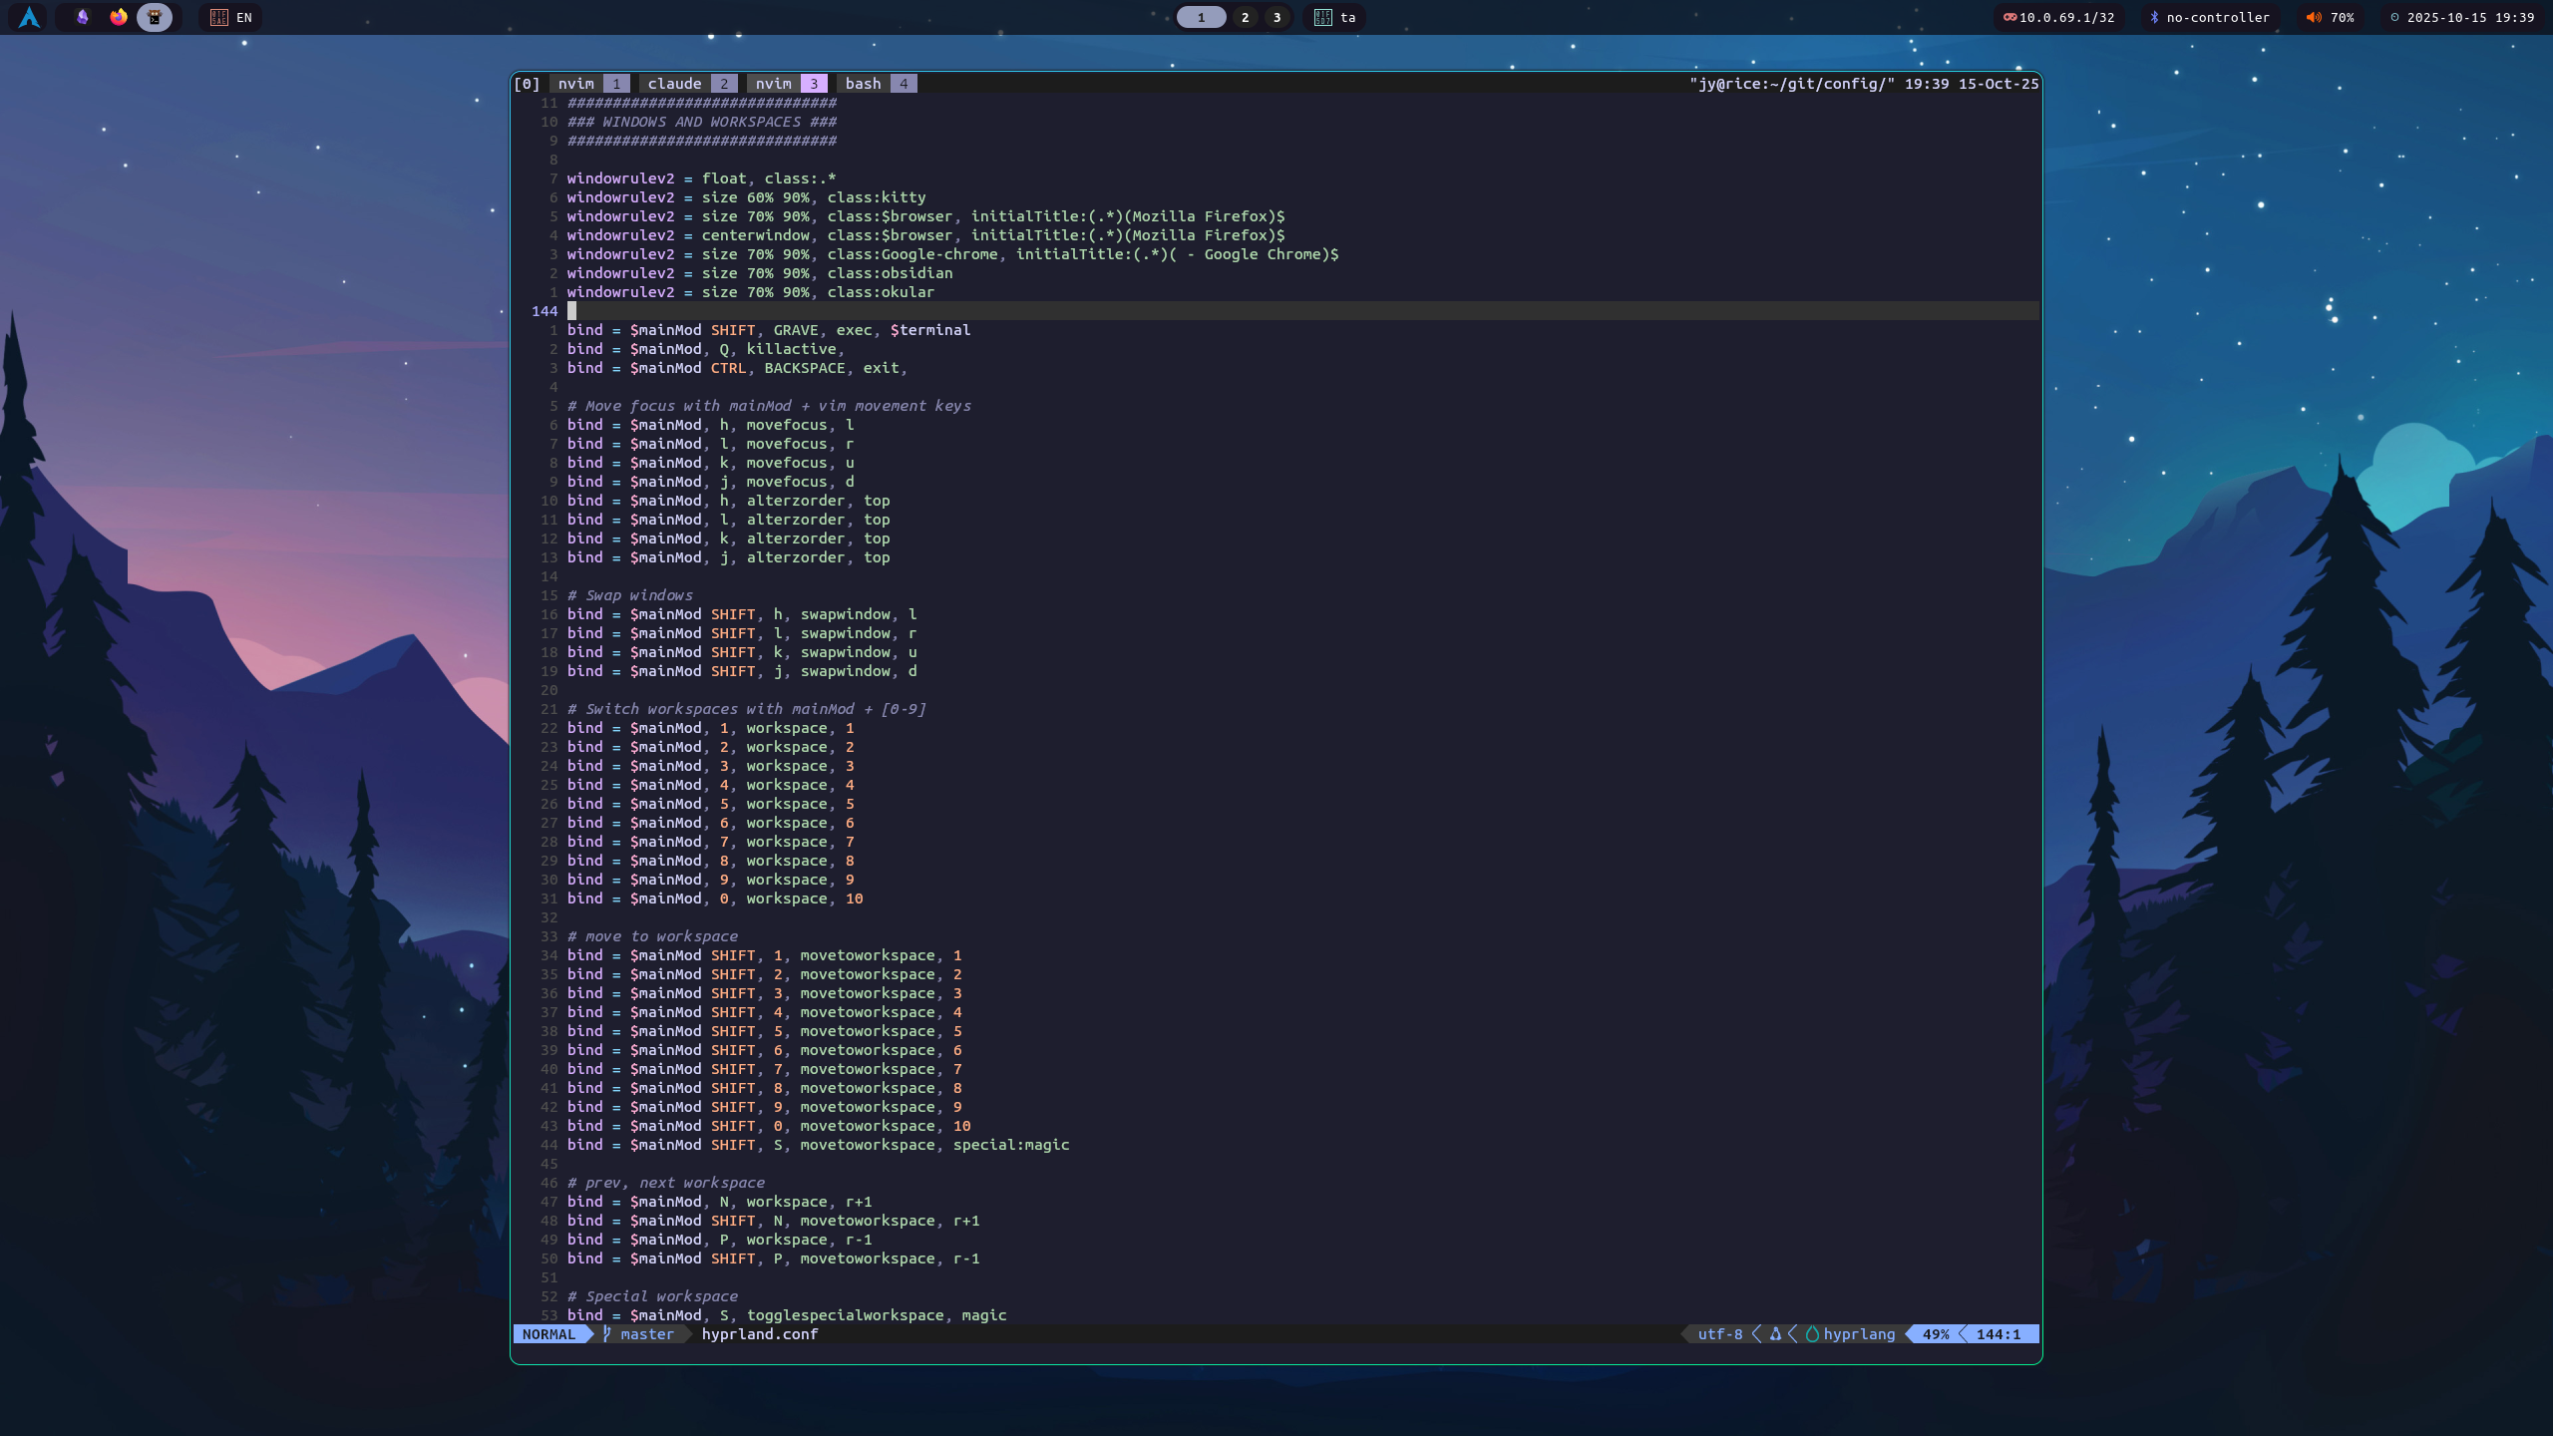This screenshot has height=1436, width=2553.
Task: Click the volume indicator showing 70%
Action: tap(2332, 17)
